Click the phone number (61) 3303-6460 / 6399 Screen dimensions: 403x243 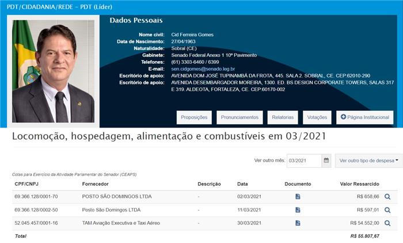[195, 62]
